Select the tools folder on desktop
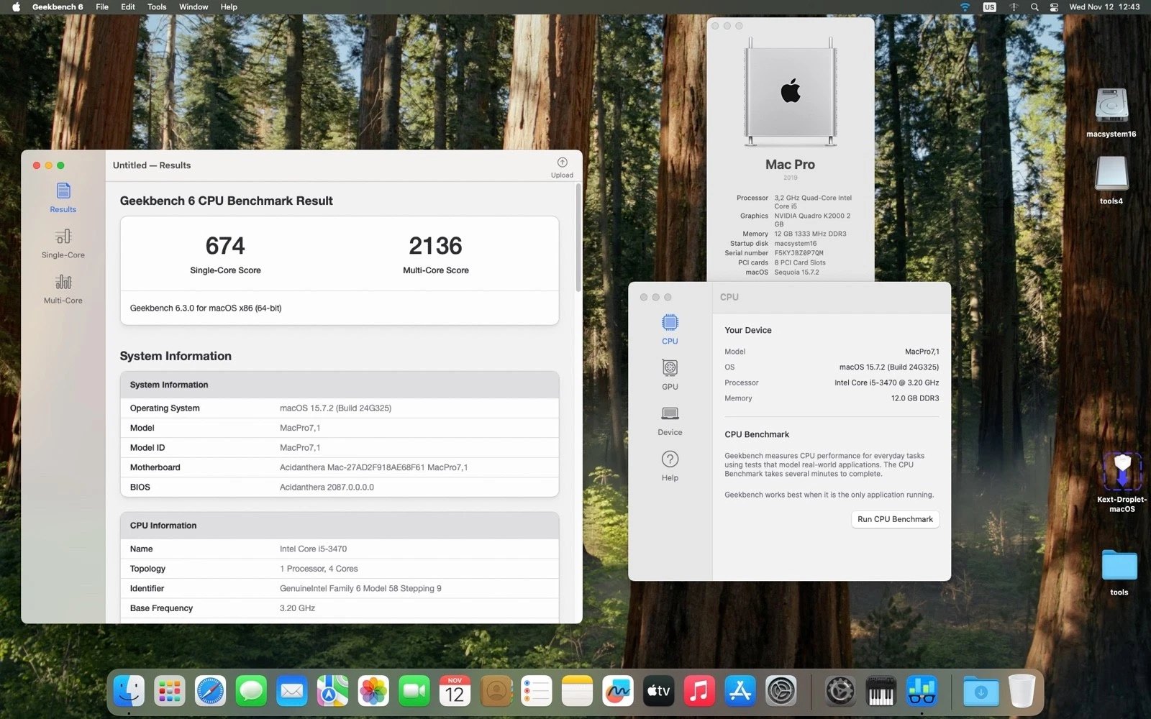 [1119, 572]
